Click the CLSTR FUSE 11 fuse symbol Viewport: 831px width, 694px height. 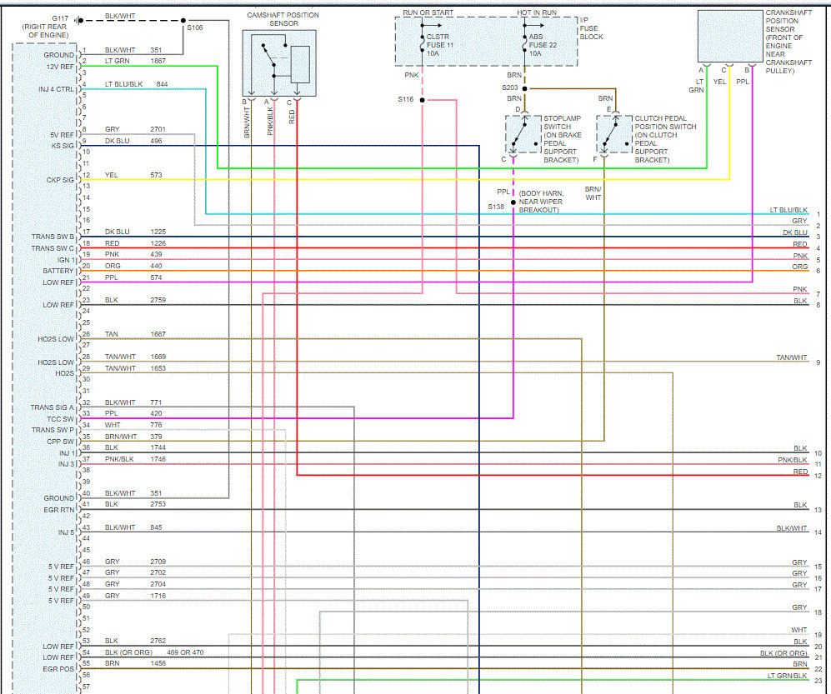click(x=423, y=45)
